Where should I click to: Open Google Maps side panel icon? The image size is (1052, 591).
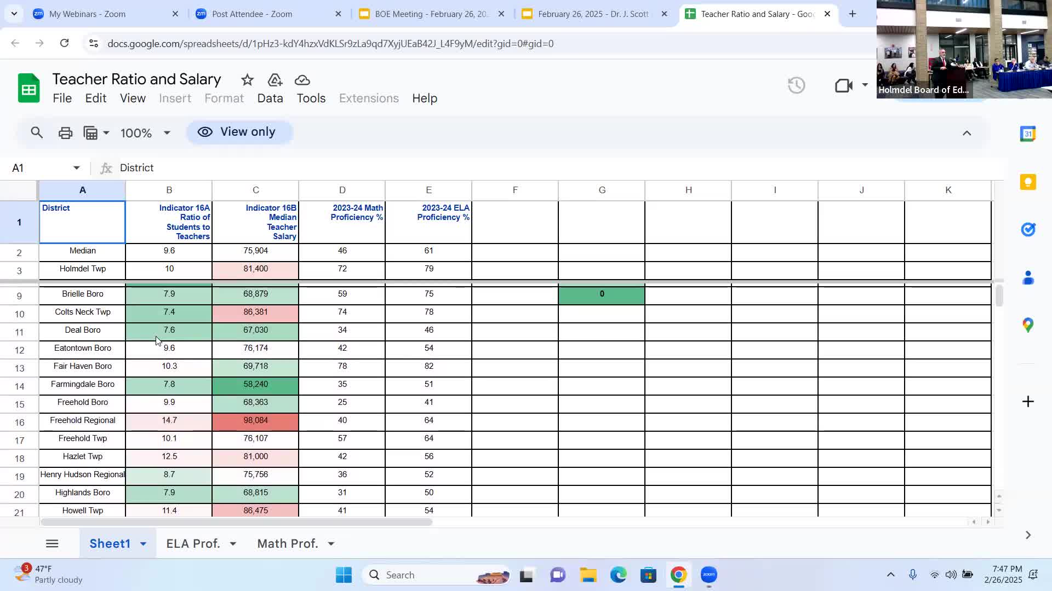click(1028, 326)
